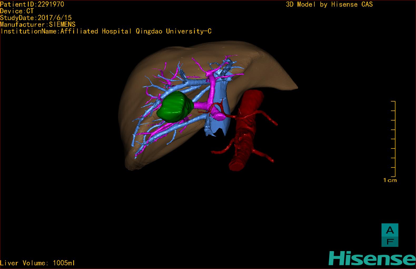Click the Device CT label
416x269 pixels.
17,11
